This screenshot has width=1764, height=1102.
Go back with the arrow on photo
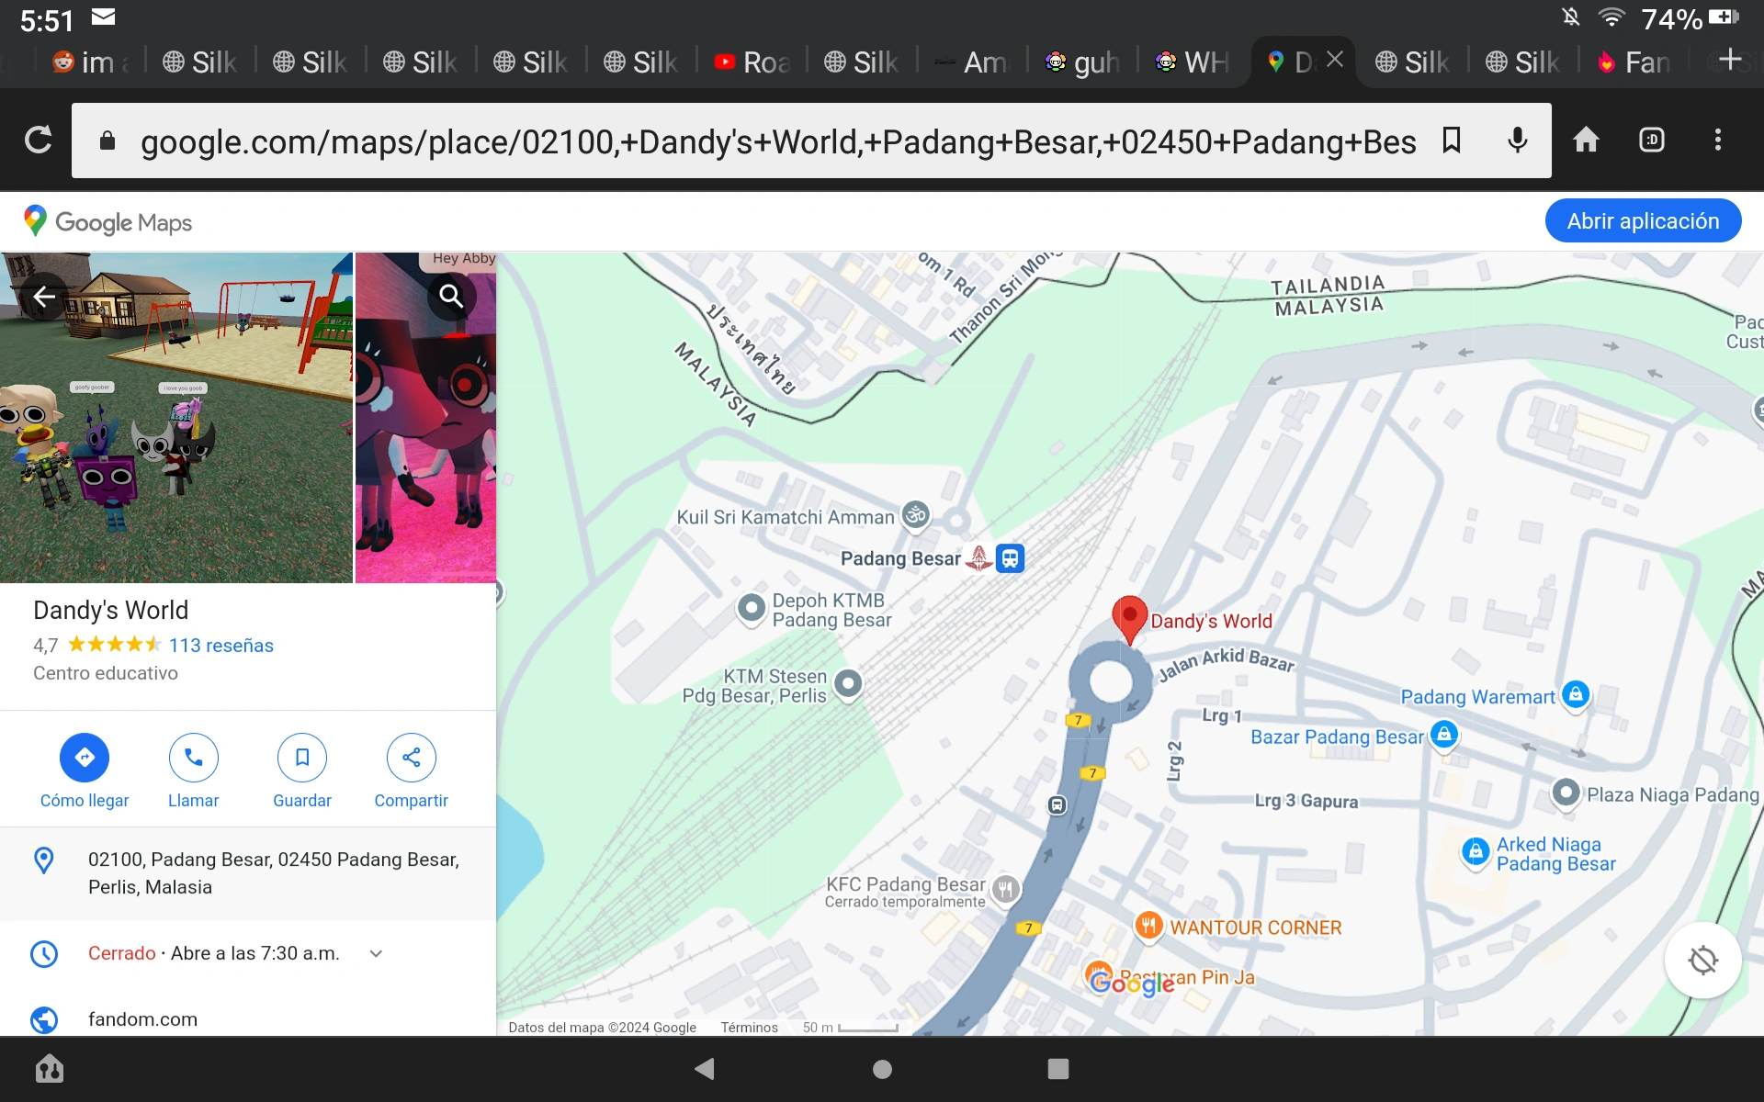[43, 296]
